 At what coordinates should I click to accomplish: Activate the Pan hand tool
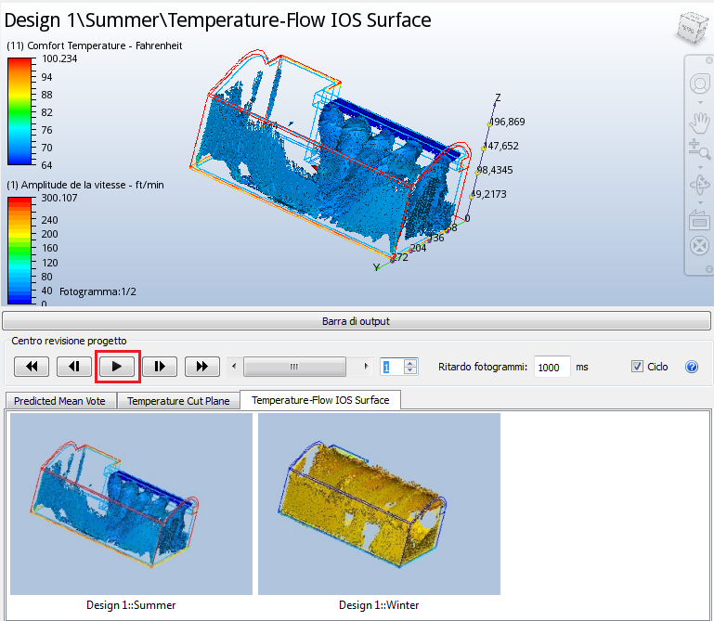tap(699, 122)
